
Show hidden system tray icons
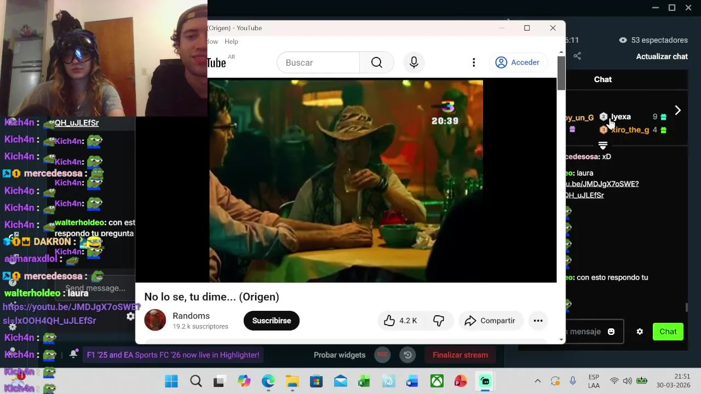pyautogui.click(x=538, y=381)
